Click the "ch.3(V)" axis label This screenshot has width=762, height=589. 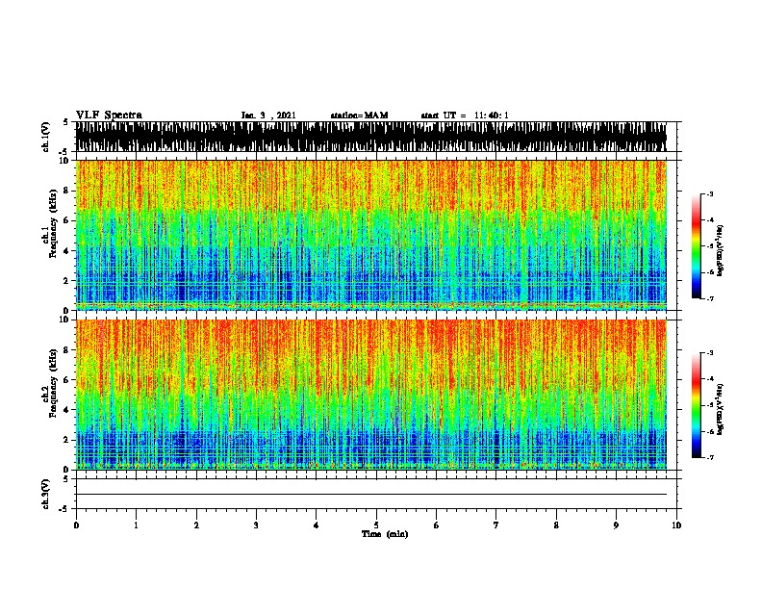click(45, 494)
